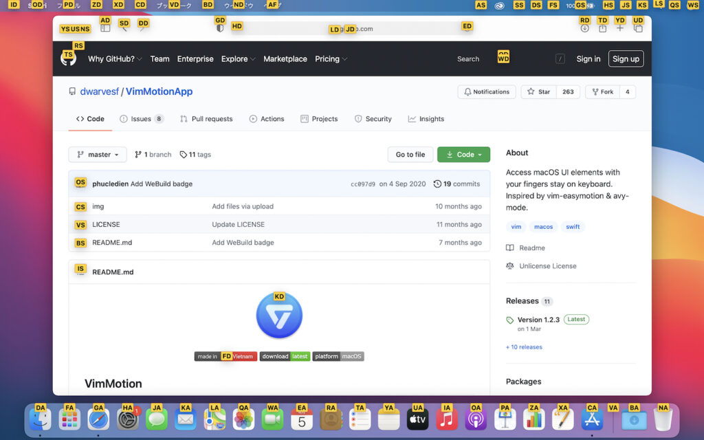The height and width of the screenshot is (440, 704).
Task: Expand the master branch dropdown
Action: pyautogui.click(x=98, y=155)
